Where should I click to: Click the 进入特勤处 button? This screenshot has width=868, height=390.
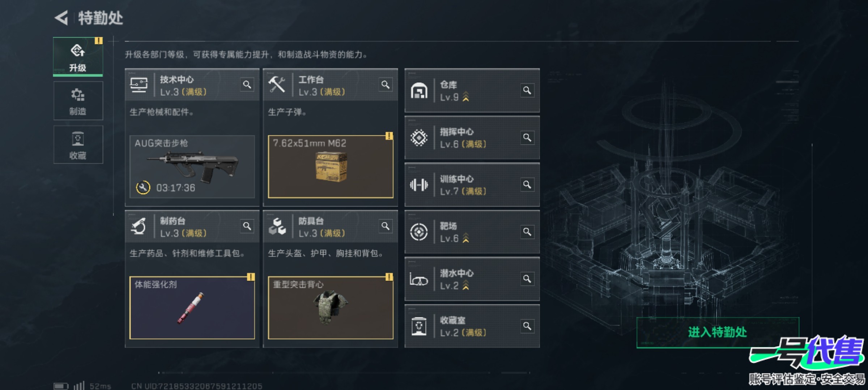[718, 333]
